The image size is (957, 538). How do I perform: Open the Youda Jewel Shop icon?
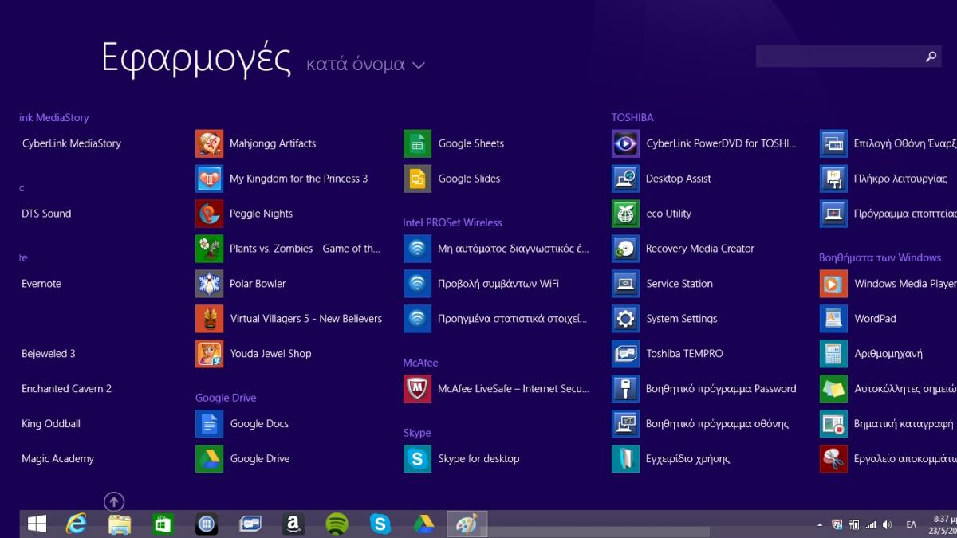209,354
